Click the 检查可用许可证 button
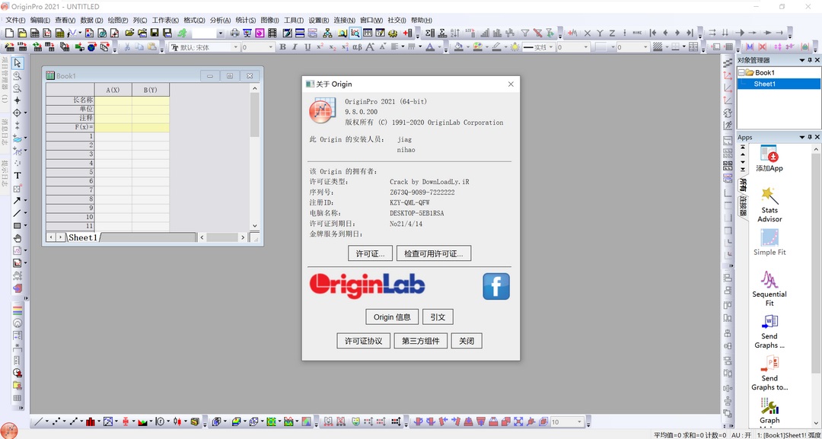The width and height of the screenshot is (822, 439). [434, 253]
